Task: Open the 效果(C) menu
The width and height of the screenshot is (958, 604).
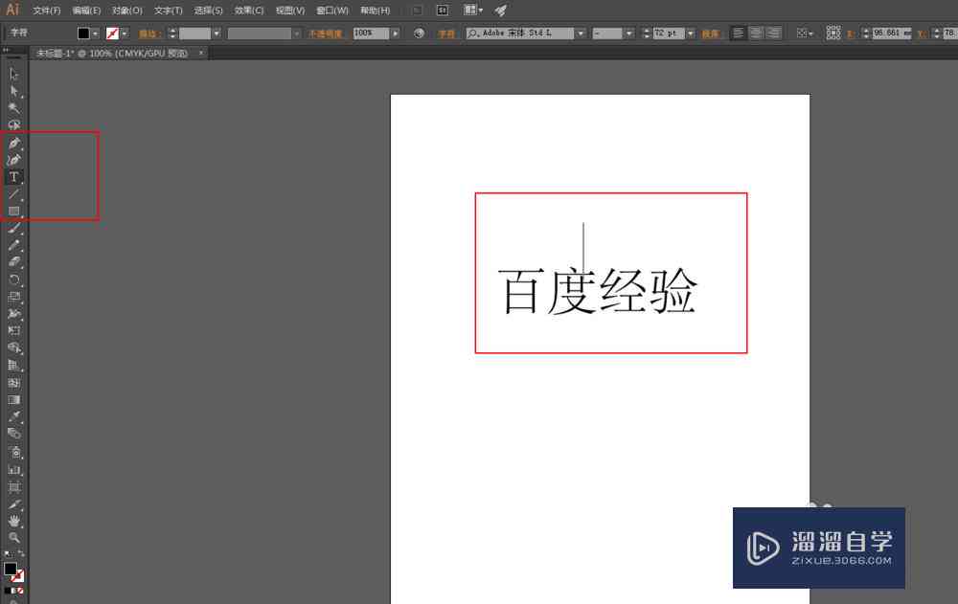Action: (x=249, y=11)
